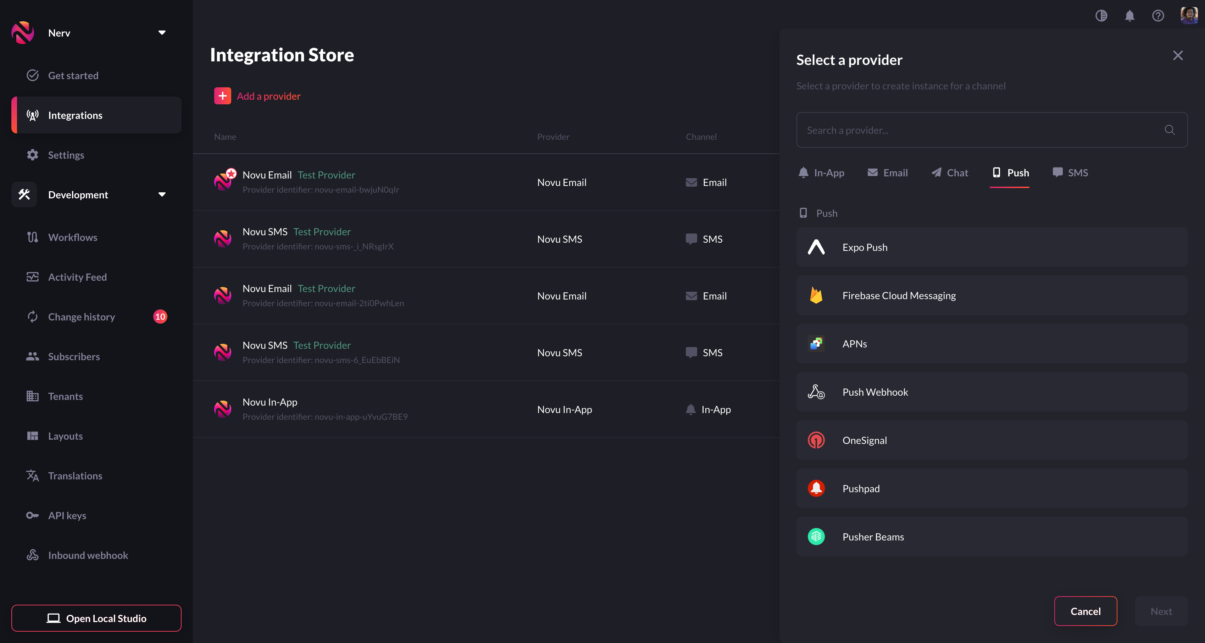Open the help question-mark icon
The width and height of the screenshot is (1205, 643).
[x=1158, y=16]
